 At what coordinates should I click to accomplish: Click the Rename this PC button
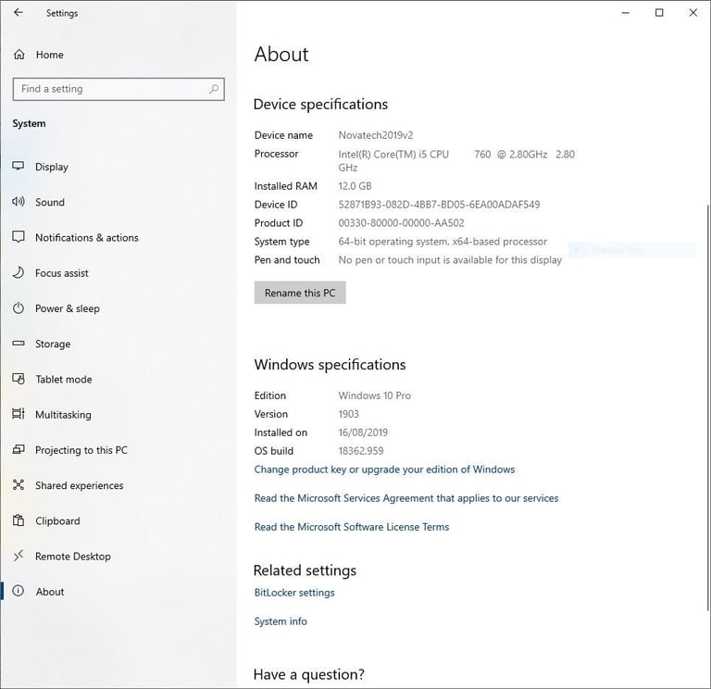tap(300, 293)
